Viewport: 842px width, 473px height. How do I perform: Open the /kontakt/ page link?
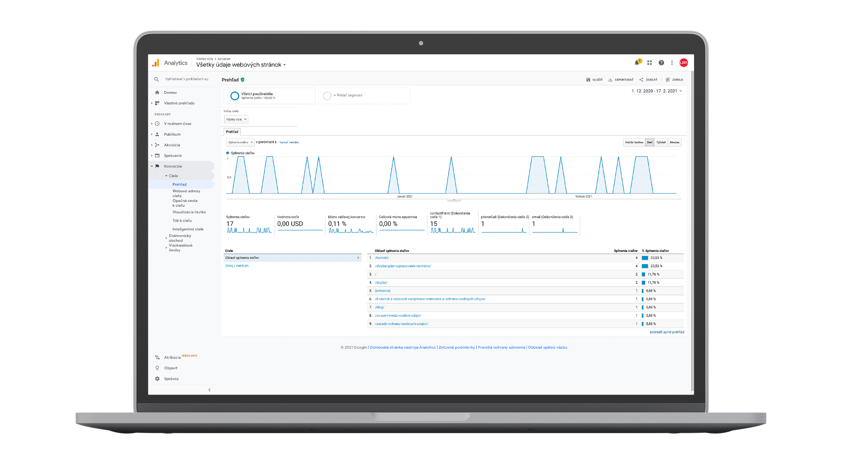(x=382, y=258)
